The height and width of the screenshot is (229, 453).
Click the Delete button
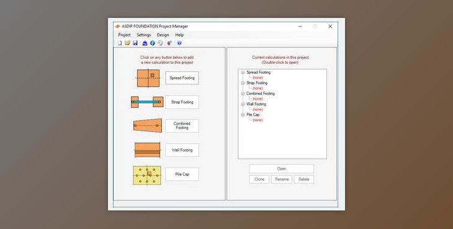tap(304, 179)
